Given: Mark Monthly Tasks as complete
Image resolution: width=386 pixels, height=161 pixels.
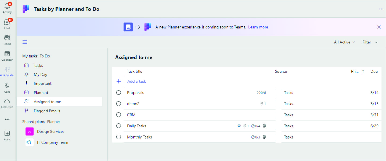Looking at the screenshot, I should click(118, 137).
